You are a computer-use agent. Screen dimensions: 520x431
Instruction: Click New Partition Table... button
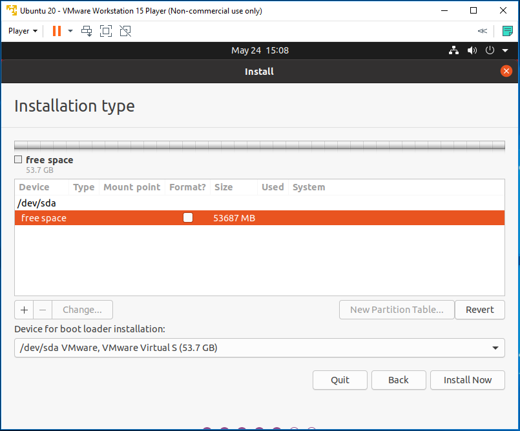coord(397,310)
